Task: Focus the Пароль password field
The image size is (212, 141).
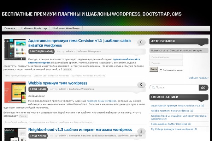Action: coord(166,63)
